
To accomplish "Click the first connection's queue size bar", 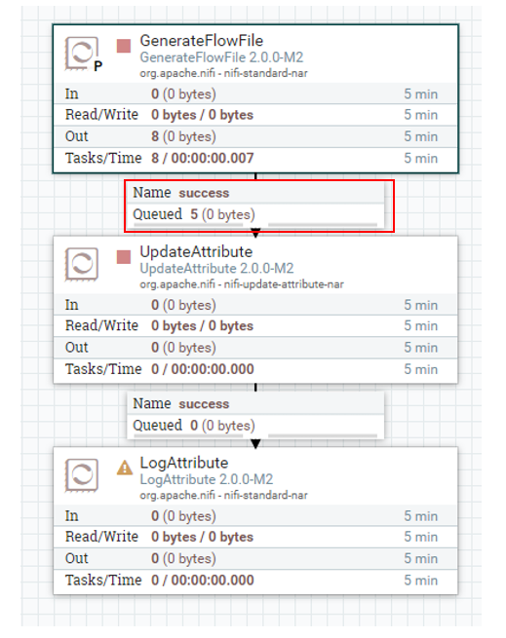I will [323, 225].
